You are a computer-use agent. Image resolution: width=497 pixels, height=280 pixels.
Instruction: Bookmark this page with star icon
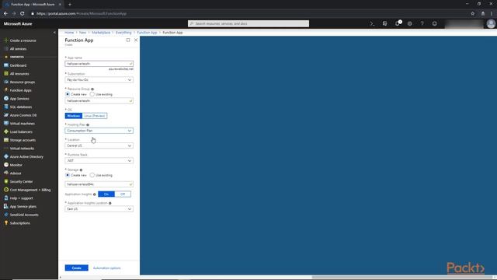473,14
